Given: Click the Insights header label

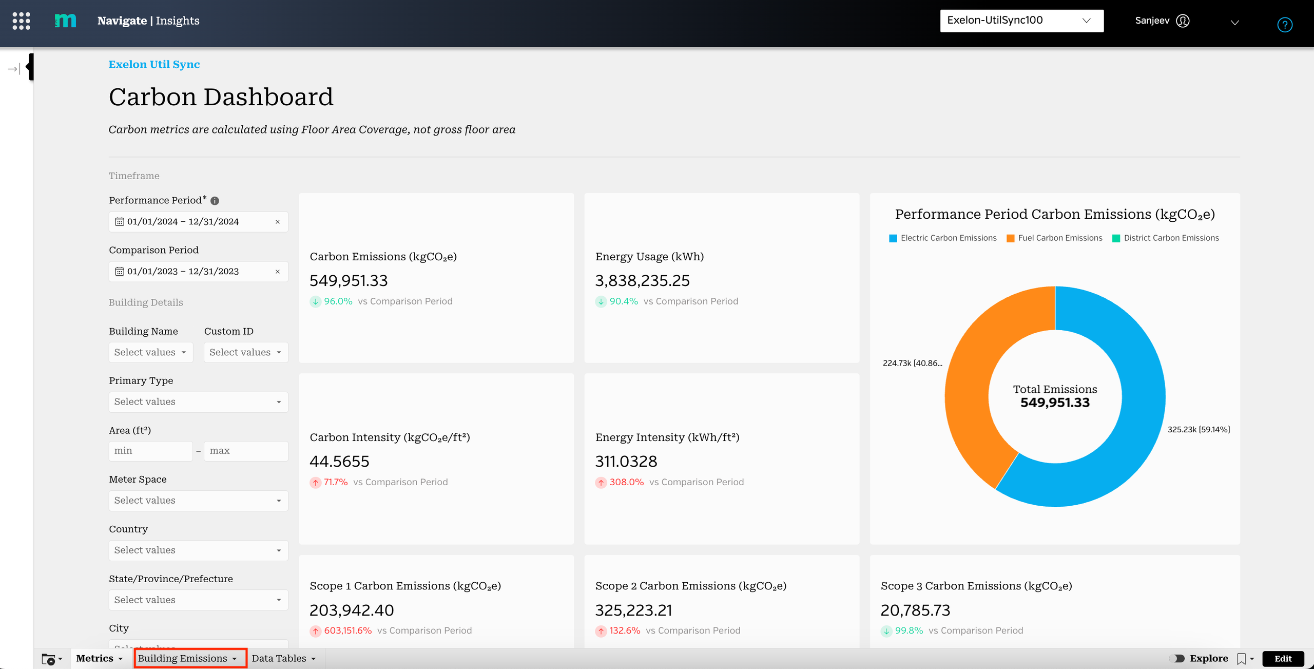Looking at the screenshot, I should tap(178, 21).
